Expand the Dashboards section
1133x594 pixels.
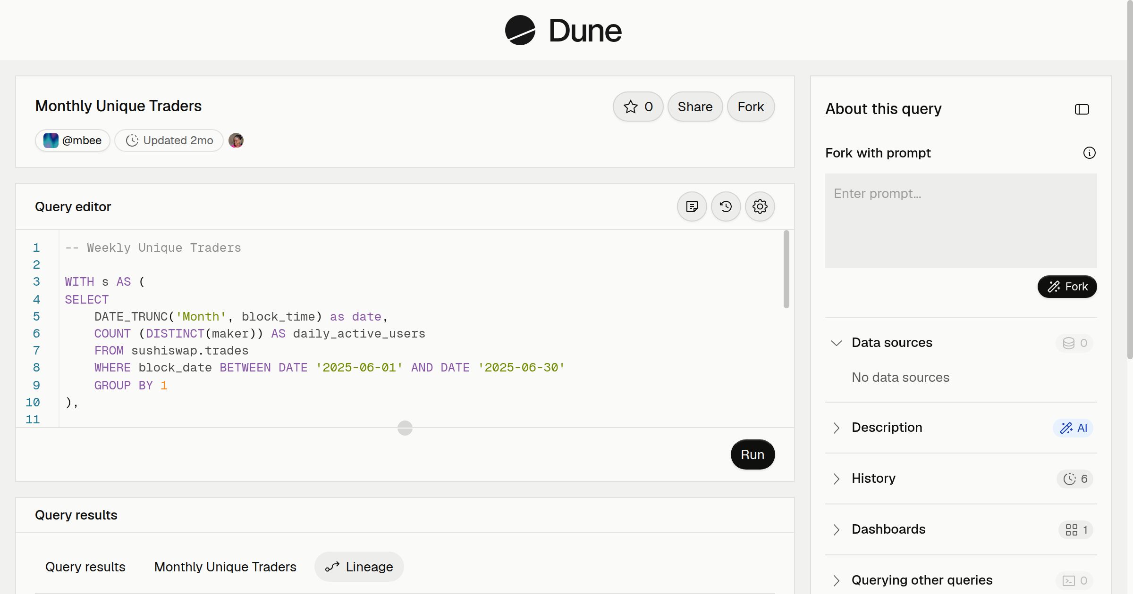coord(837,529)
